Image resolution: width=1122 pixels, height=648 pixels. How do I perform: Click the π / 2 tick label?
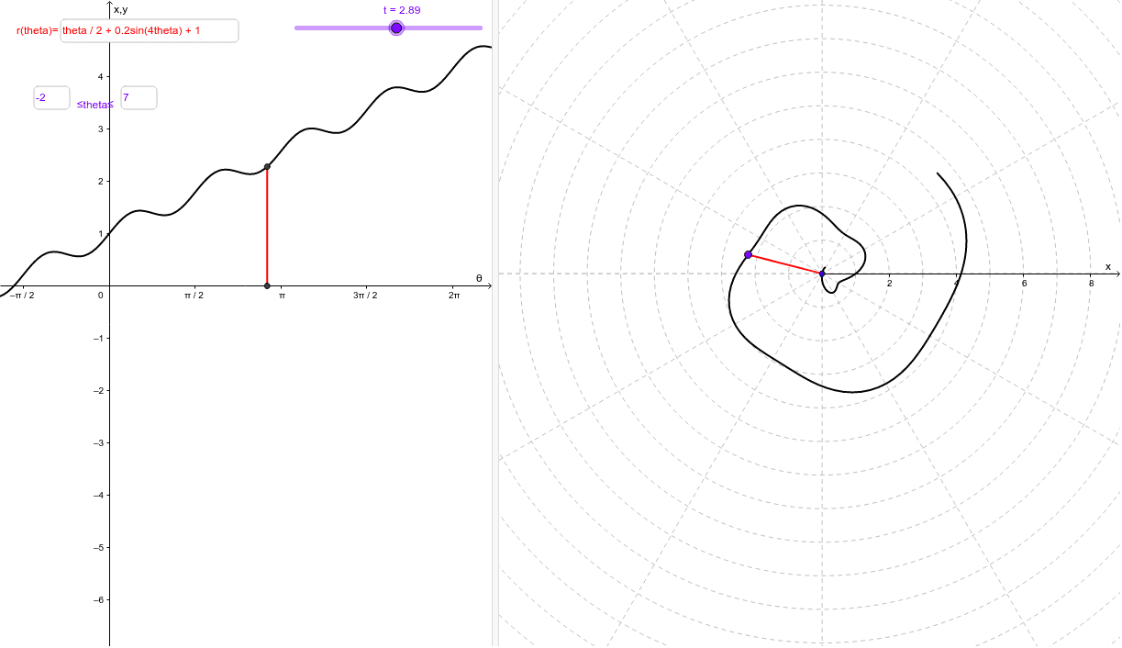point(194,295)
